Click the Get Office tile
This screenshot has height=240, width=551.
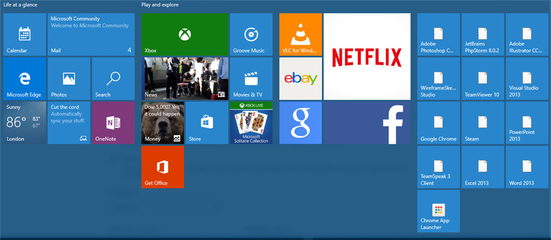click(163, 167)
